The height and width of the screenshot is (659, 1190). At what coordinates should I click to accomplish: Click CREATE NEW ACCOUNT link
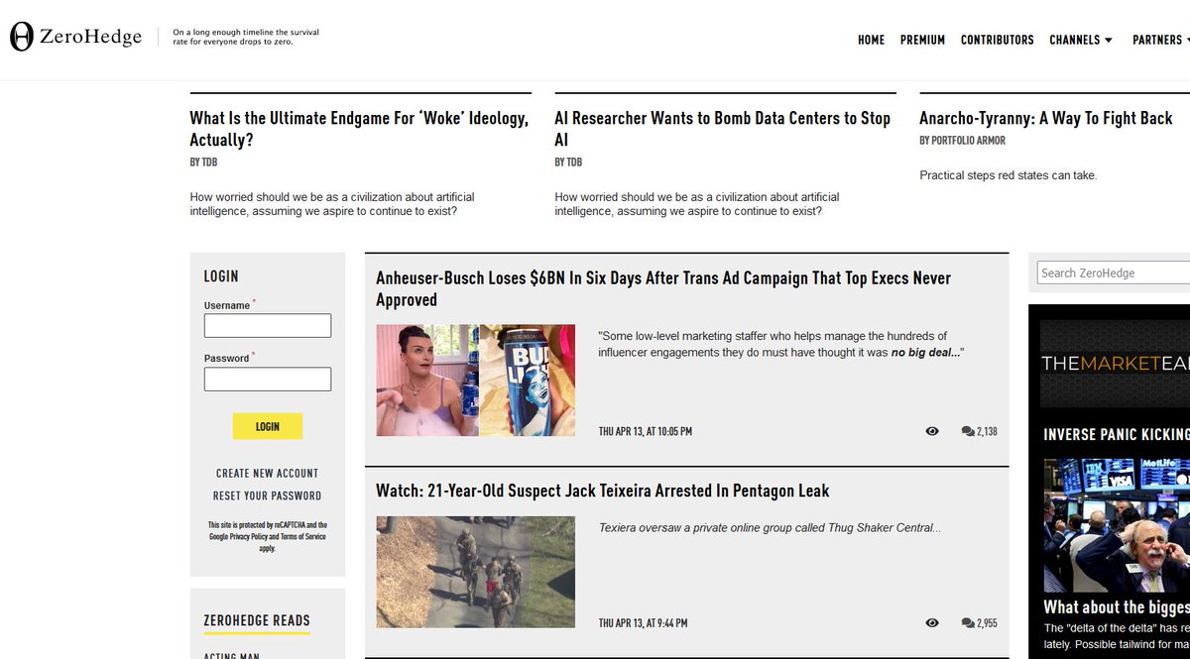click(268, 473)
